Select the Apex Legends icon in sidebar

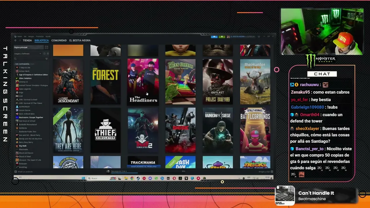click(x=17, y=89)
